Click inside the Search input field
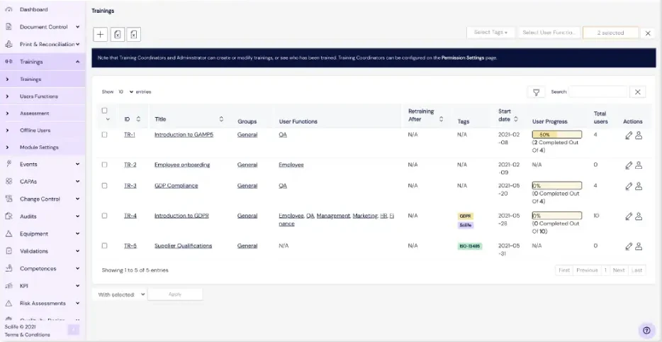This screenshot has width=662, height=342. tap(598, 92)
